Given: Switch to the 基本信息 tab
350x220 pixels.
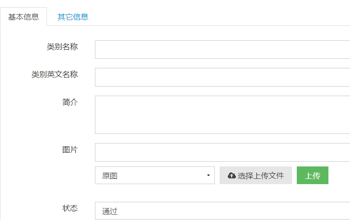Looking at the screenshot, I should click(23, 17).
